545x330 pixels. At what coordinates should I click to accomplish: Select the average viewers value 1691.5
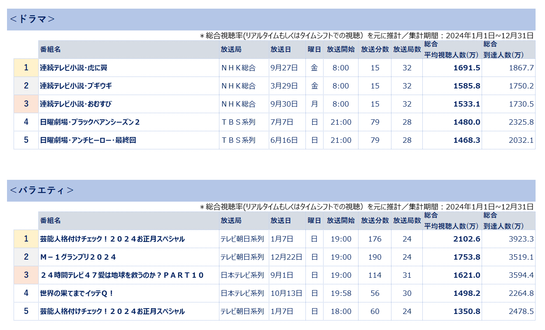pyautogui.click(x=467, y=68)
